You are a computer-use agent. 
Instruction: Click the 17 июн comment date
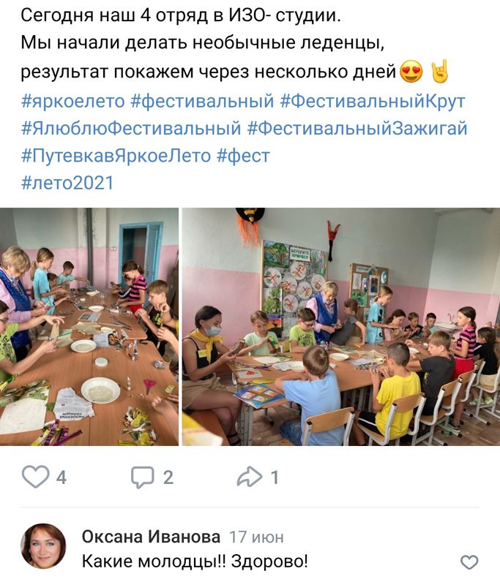coord(256,537)
